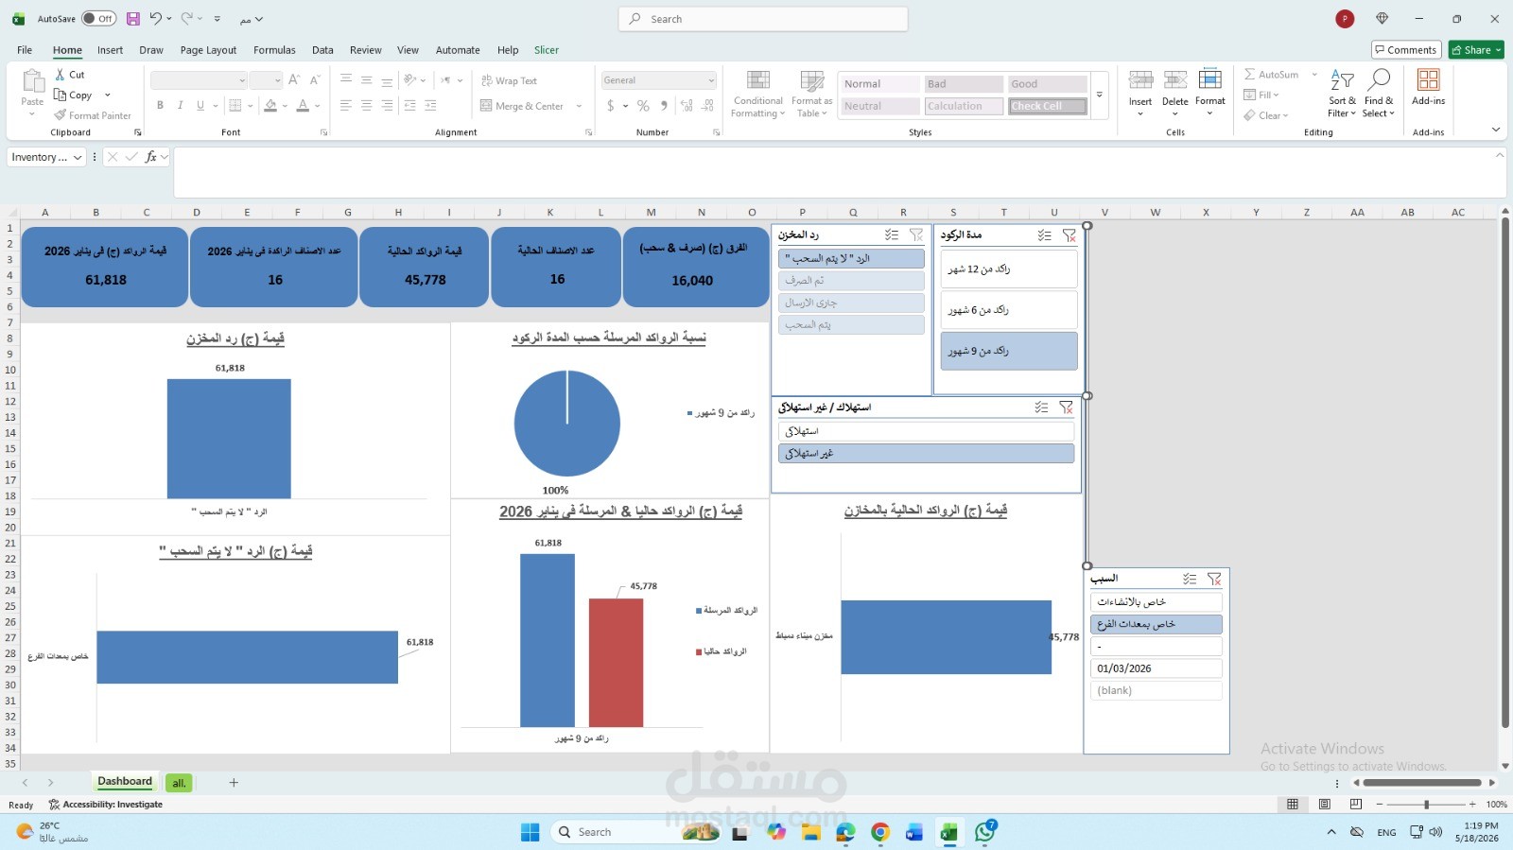Select غير استهلاكى slicer item
The width and height of the screenshot is (1513, 850).
[x=927, y=454]
